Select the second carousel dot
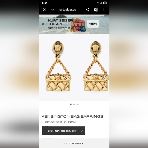The image size is (148, 148). coord(74,104)
